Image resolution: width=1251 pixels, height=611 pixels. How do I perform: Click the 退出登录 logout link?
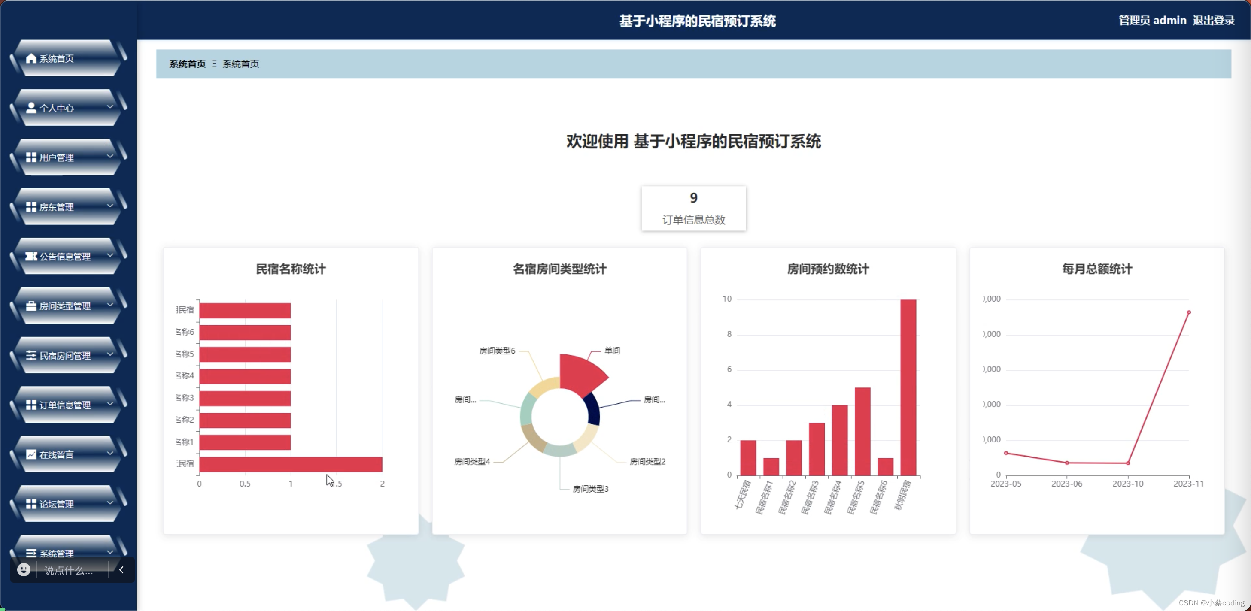(1213, 21)
